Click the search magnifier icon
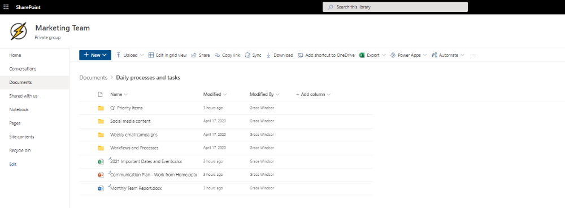Screen dimensions: 565x208 [x=330, y=7]
